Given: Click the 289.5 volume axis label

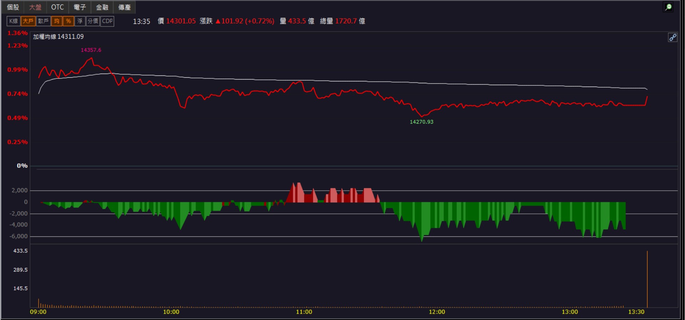Looking at the screenshot, I should coord(20,270).
